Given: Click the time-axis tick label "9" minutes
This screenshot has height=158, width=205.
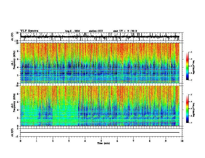Looking at the screenshot, I should pyautogui.click(x=166, y=141).
